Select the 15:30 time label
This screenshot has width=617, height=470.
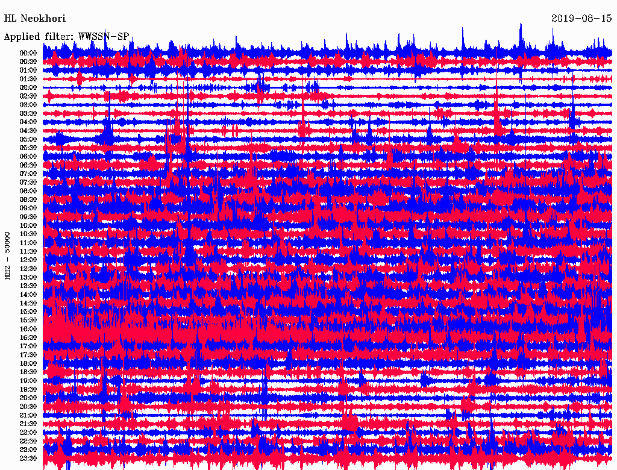coord(28,320)
